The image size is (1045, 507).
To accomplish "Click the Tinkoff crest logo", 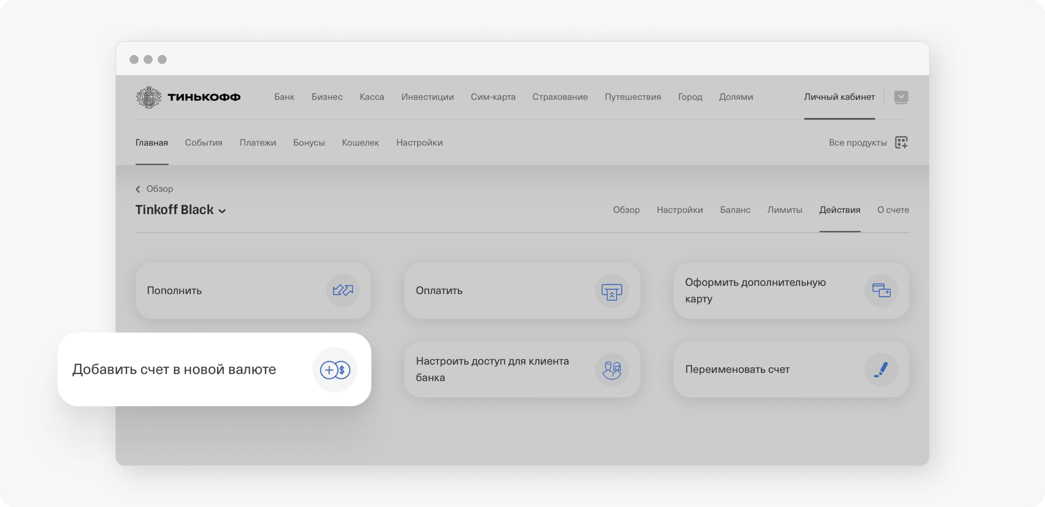I will [149, 97].
